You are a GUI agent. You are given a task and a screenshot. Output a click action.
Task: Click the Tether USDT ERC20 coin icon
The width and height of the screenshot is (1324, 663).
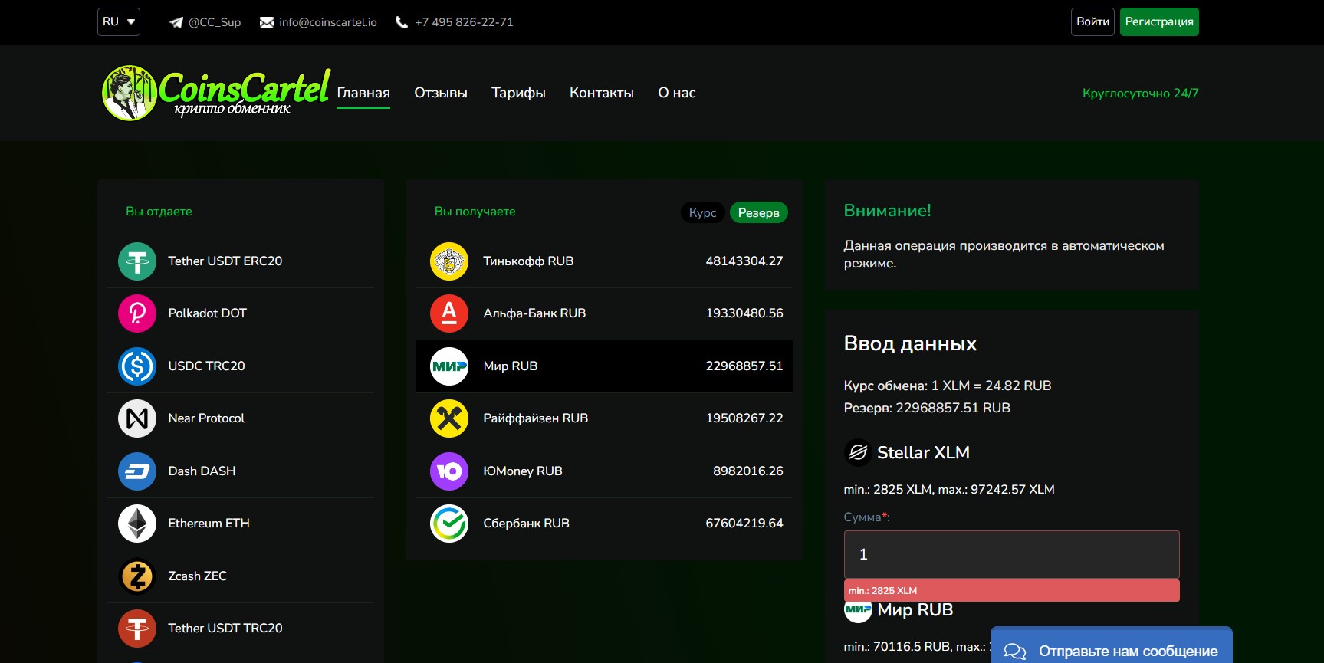137,261
